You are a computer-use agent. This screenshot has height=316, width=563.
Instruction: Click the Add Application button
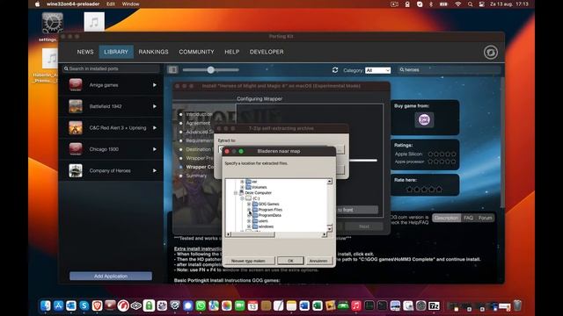111,276
